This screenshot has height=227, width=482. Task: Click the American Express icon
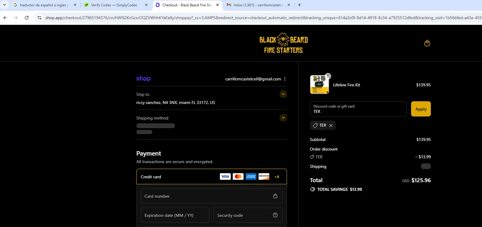tap(251, 177)
